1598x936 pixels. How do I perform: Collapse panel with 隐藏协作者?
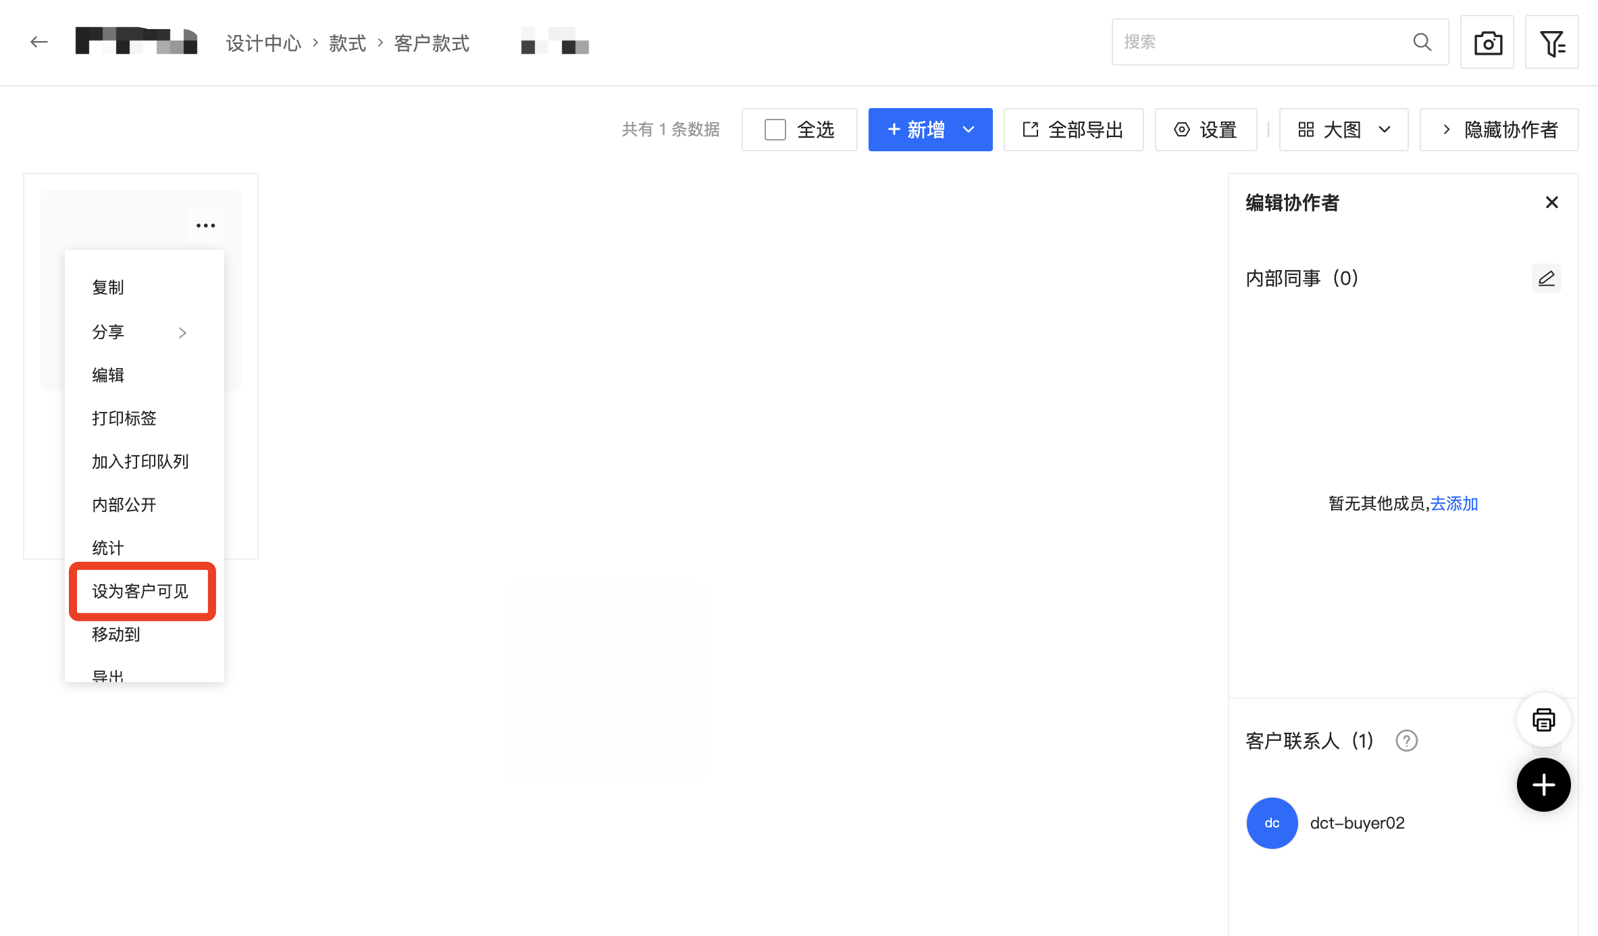[1499, 130]
